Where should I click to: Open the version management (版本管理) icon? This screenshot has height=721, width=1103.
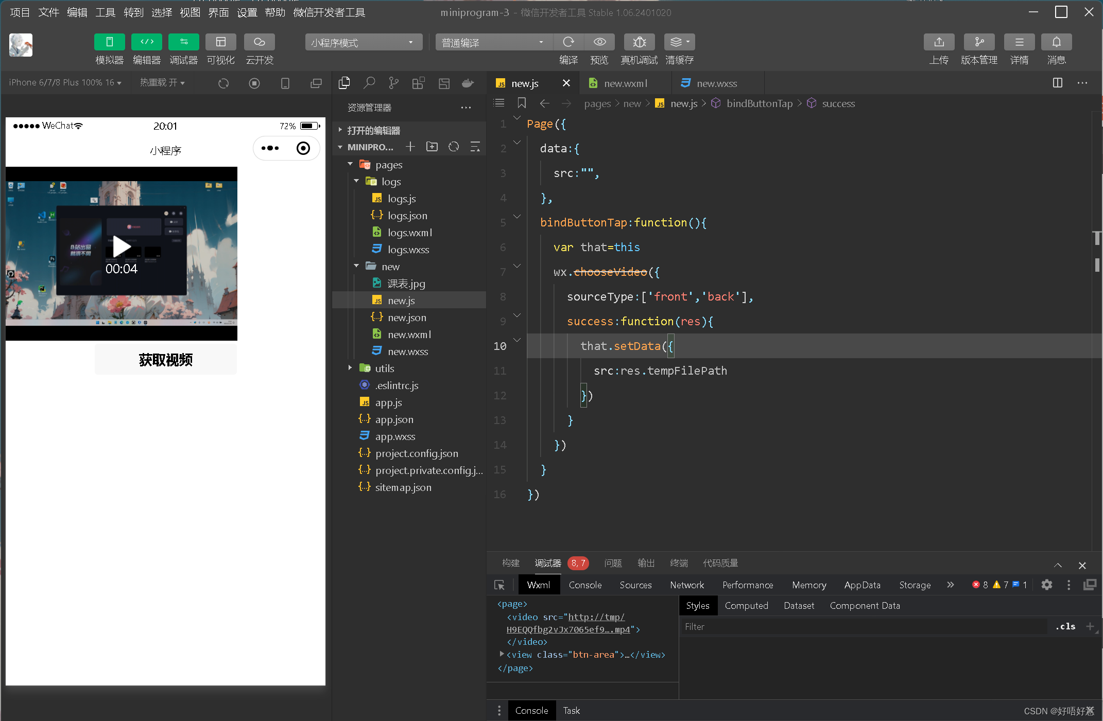(x=979, y=42)
